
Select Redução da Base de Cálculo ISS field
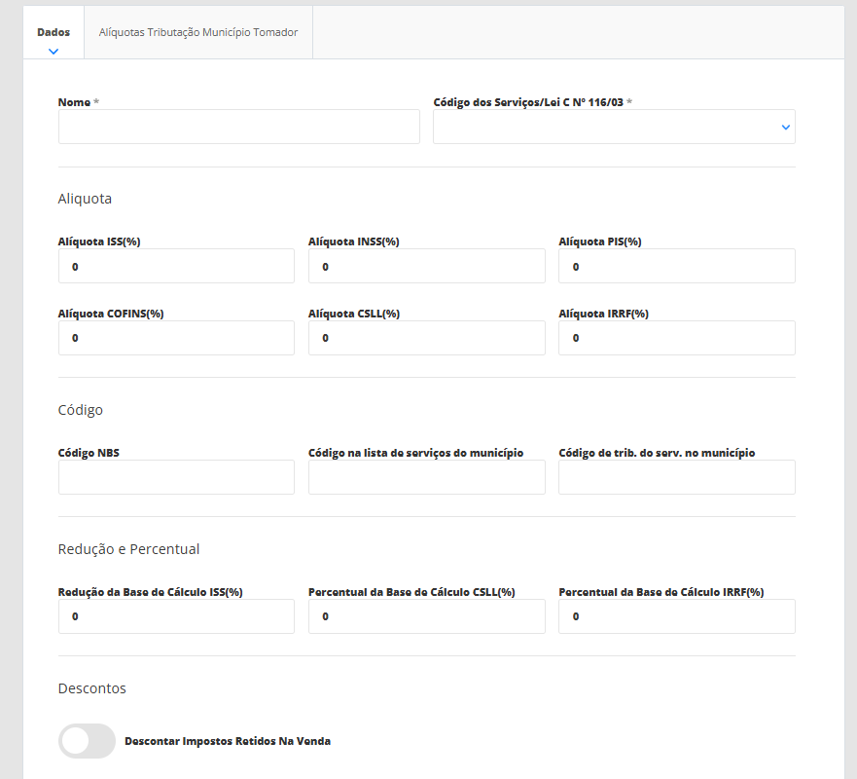pos(176,616)
